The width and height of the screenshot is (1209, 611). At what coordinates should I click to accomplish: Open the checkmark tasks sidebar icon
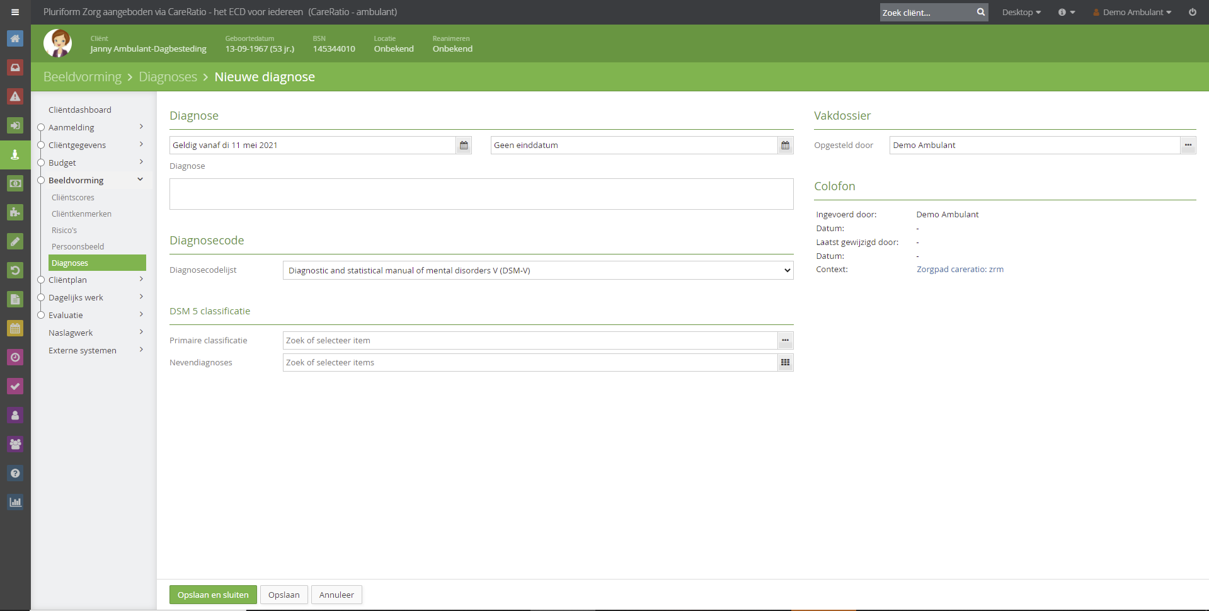(x=15, y=386)
